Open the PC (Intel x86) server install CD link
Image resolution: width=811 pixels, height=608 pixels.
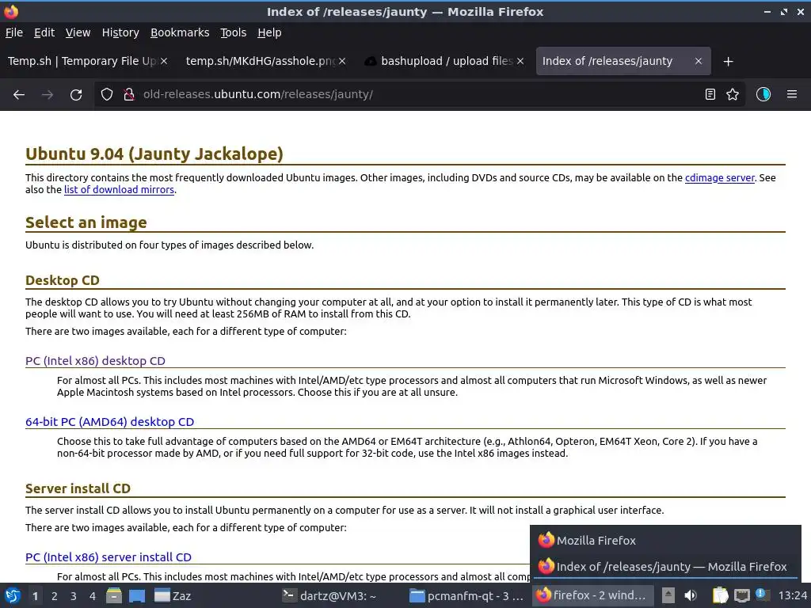click(108, 557)
